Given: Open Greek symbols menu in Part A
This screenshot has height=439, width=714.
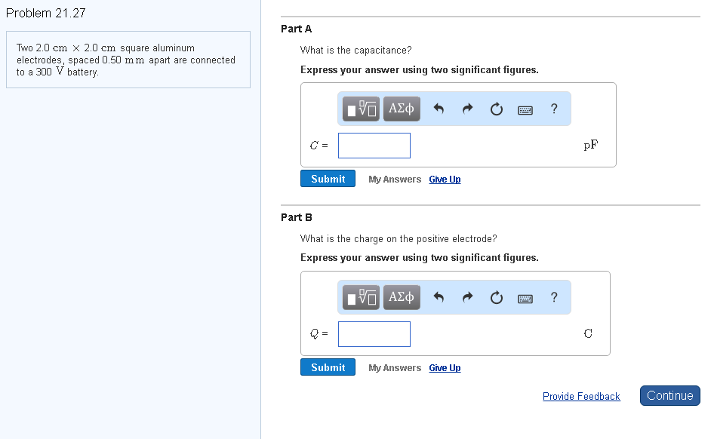Looking at the screenshot, I should pyautogui.click(x=402, y=109).
